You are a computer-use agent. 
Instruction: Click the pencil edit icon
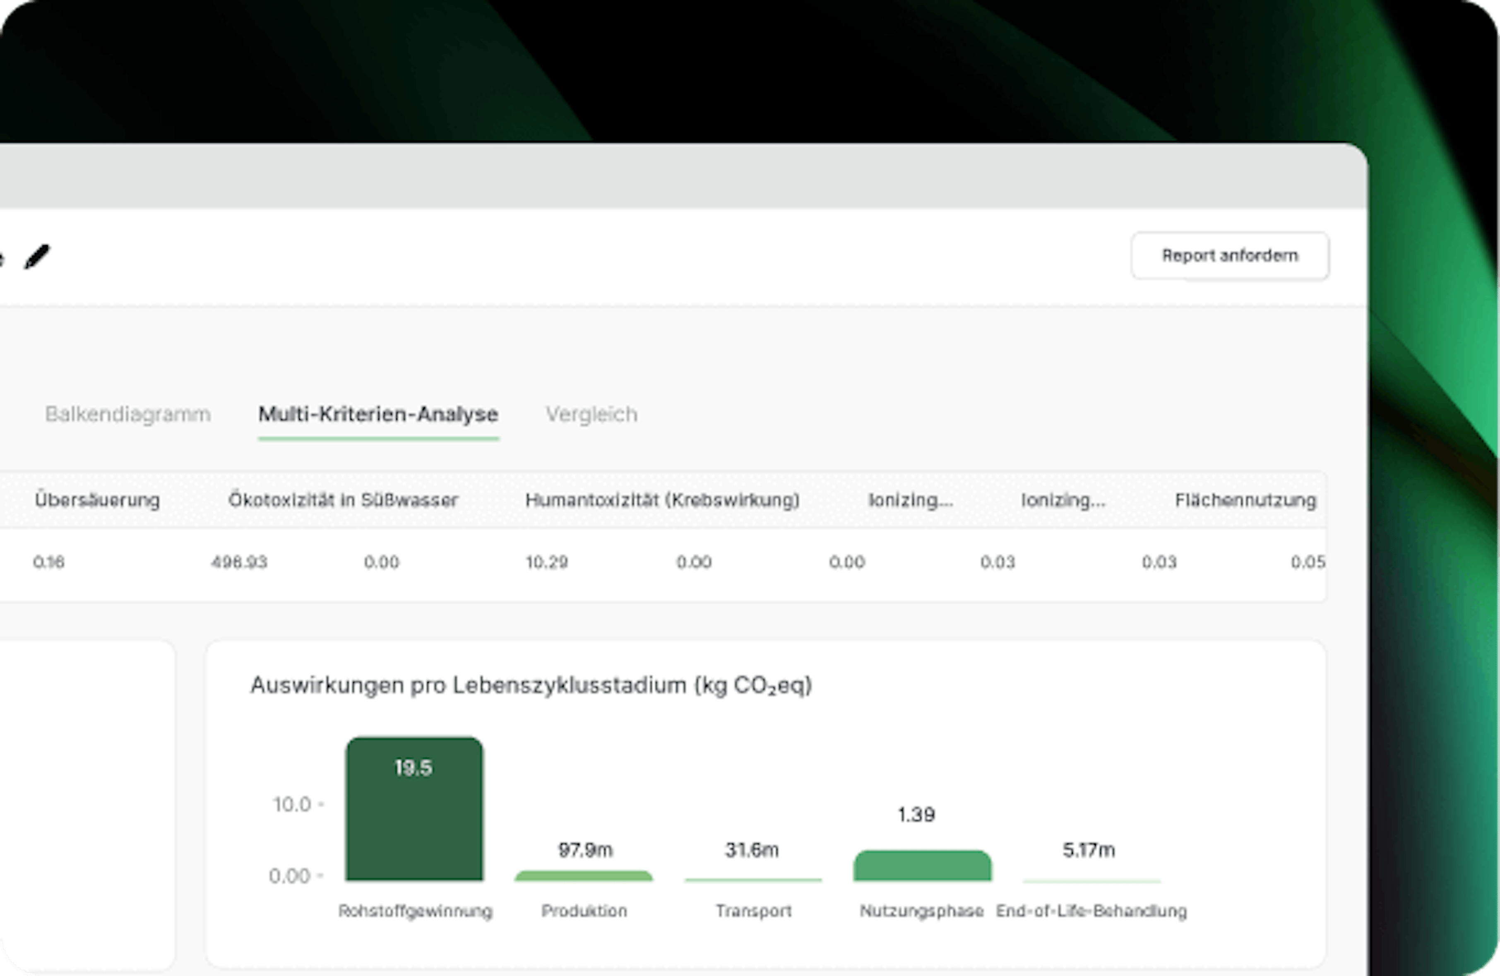[x=36, y=257]
